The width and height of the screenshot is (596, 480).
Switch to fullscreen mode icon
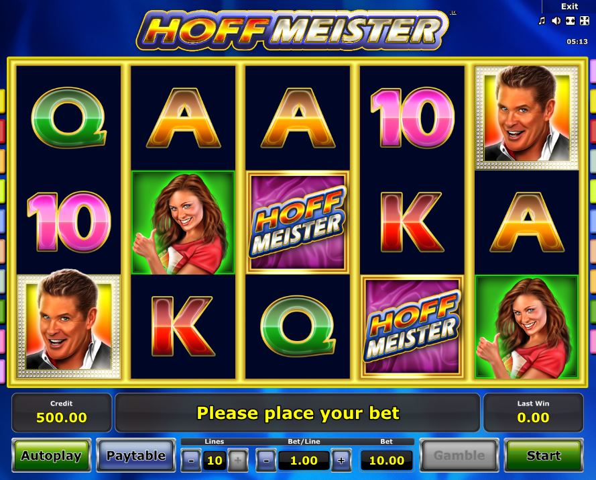[584, 21]
